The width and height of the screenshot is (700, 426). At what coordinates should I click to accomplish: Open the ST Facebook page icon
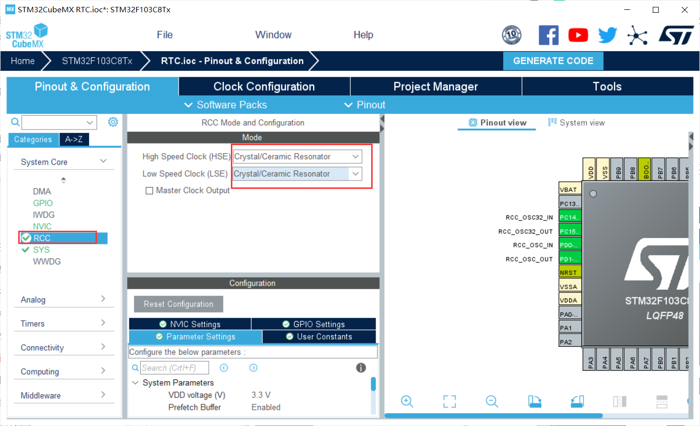coord(548,35)
